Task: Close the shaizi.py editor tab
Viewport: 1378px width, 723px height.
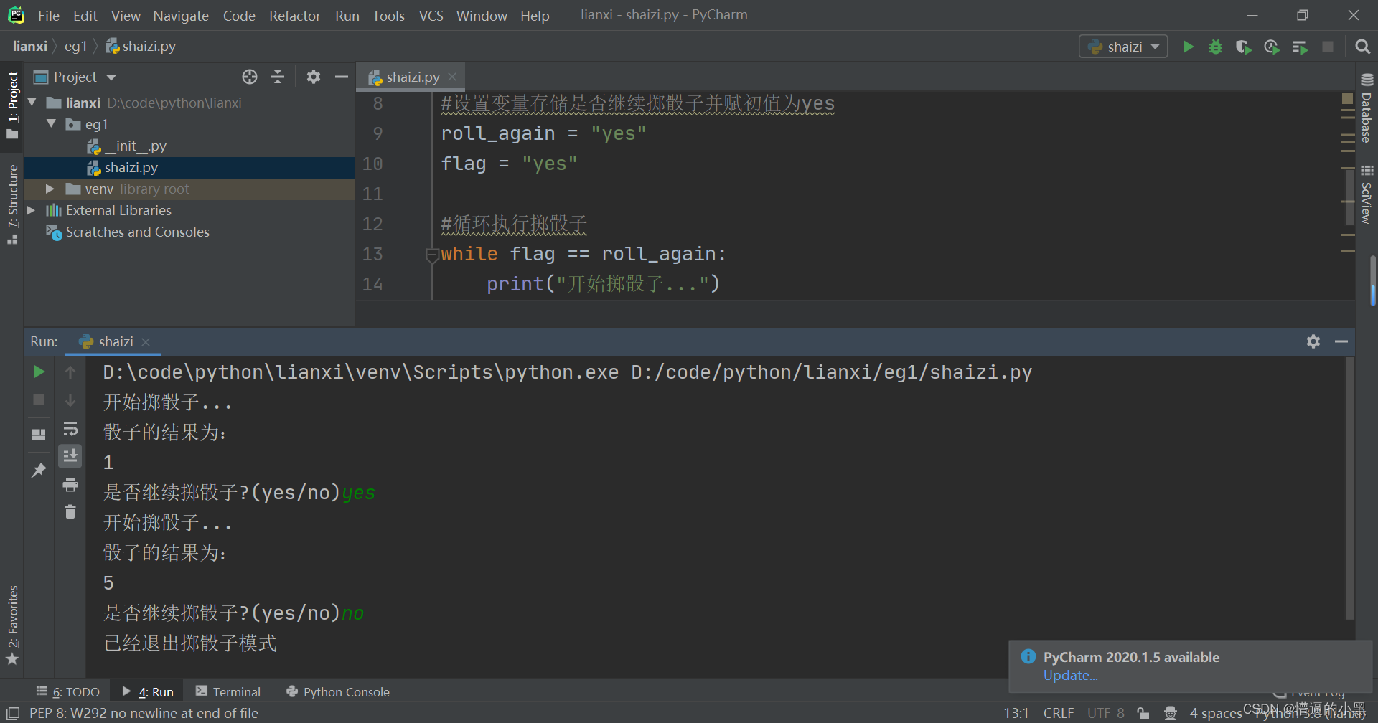Action: [452, 77]
